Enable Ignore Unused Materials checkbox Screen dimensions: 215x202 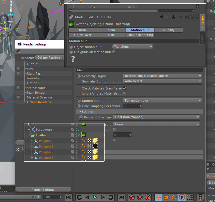coord(124,93)
